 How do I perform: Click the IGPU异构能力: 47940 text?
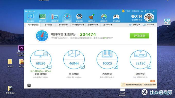click(x=40, y=71)
